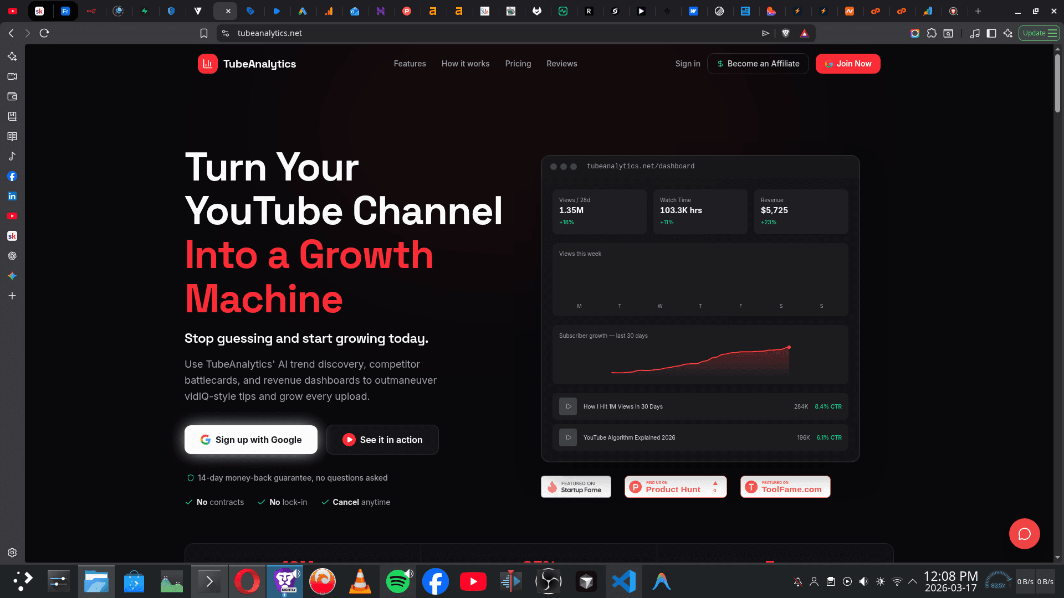Open the Opera Update menu

click(x=1039, y=33)
